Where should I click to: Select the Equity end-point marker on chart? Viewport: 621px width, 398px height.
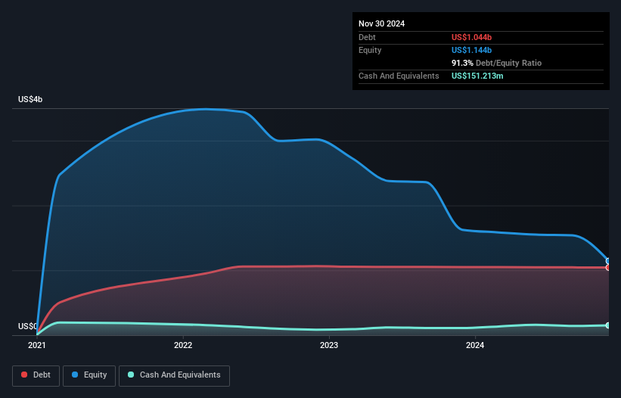[x=608, y=261]
